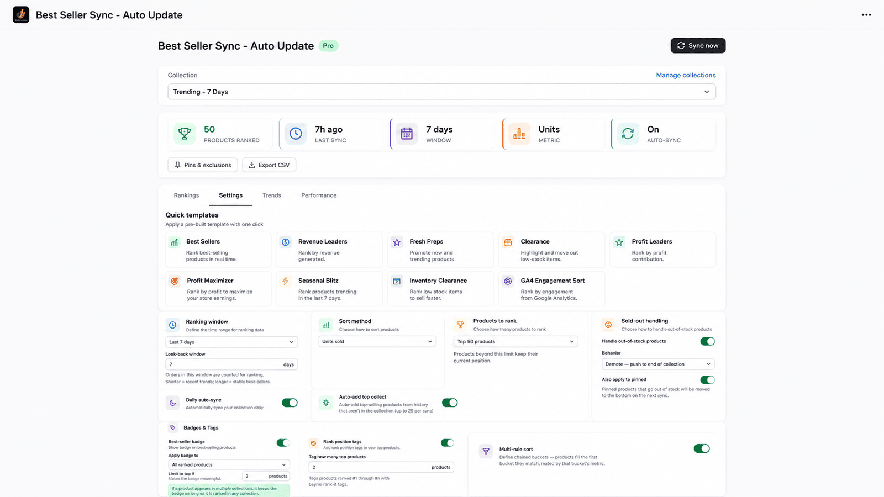Click the Profit Leaders star icon
Viewport: 884px width, 497px height.
[x=619, y=242]
